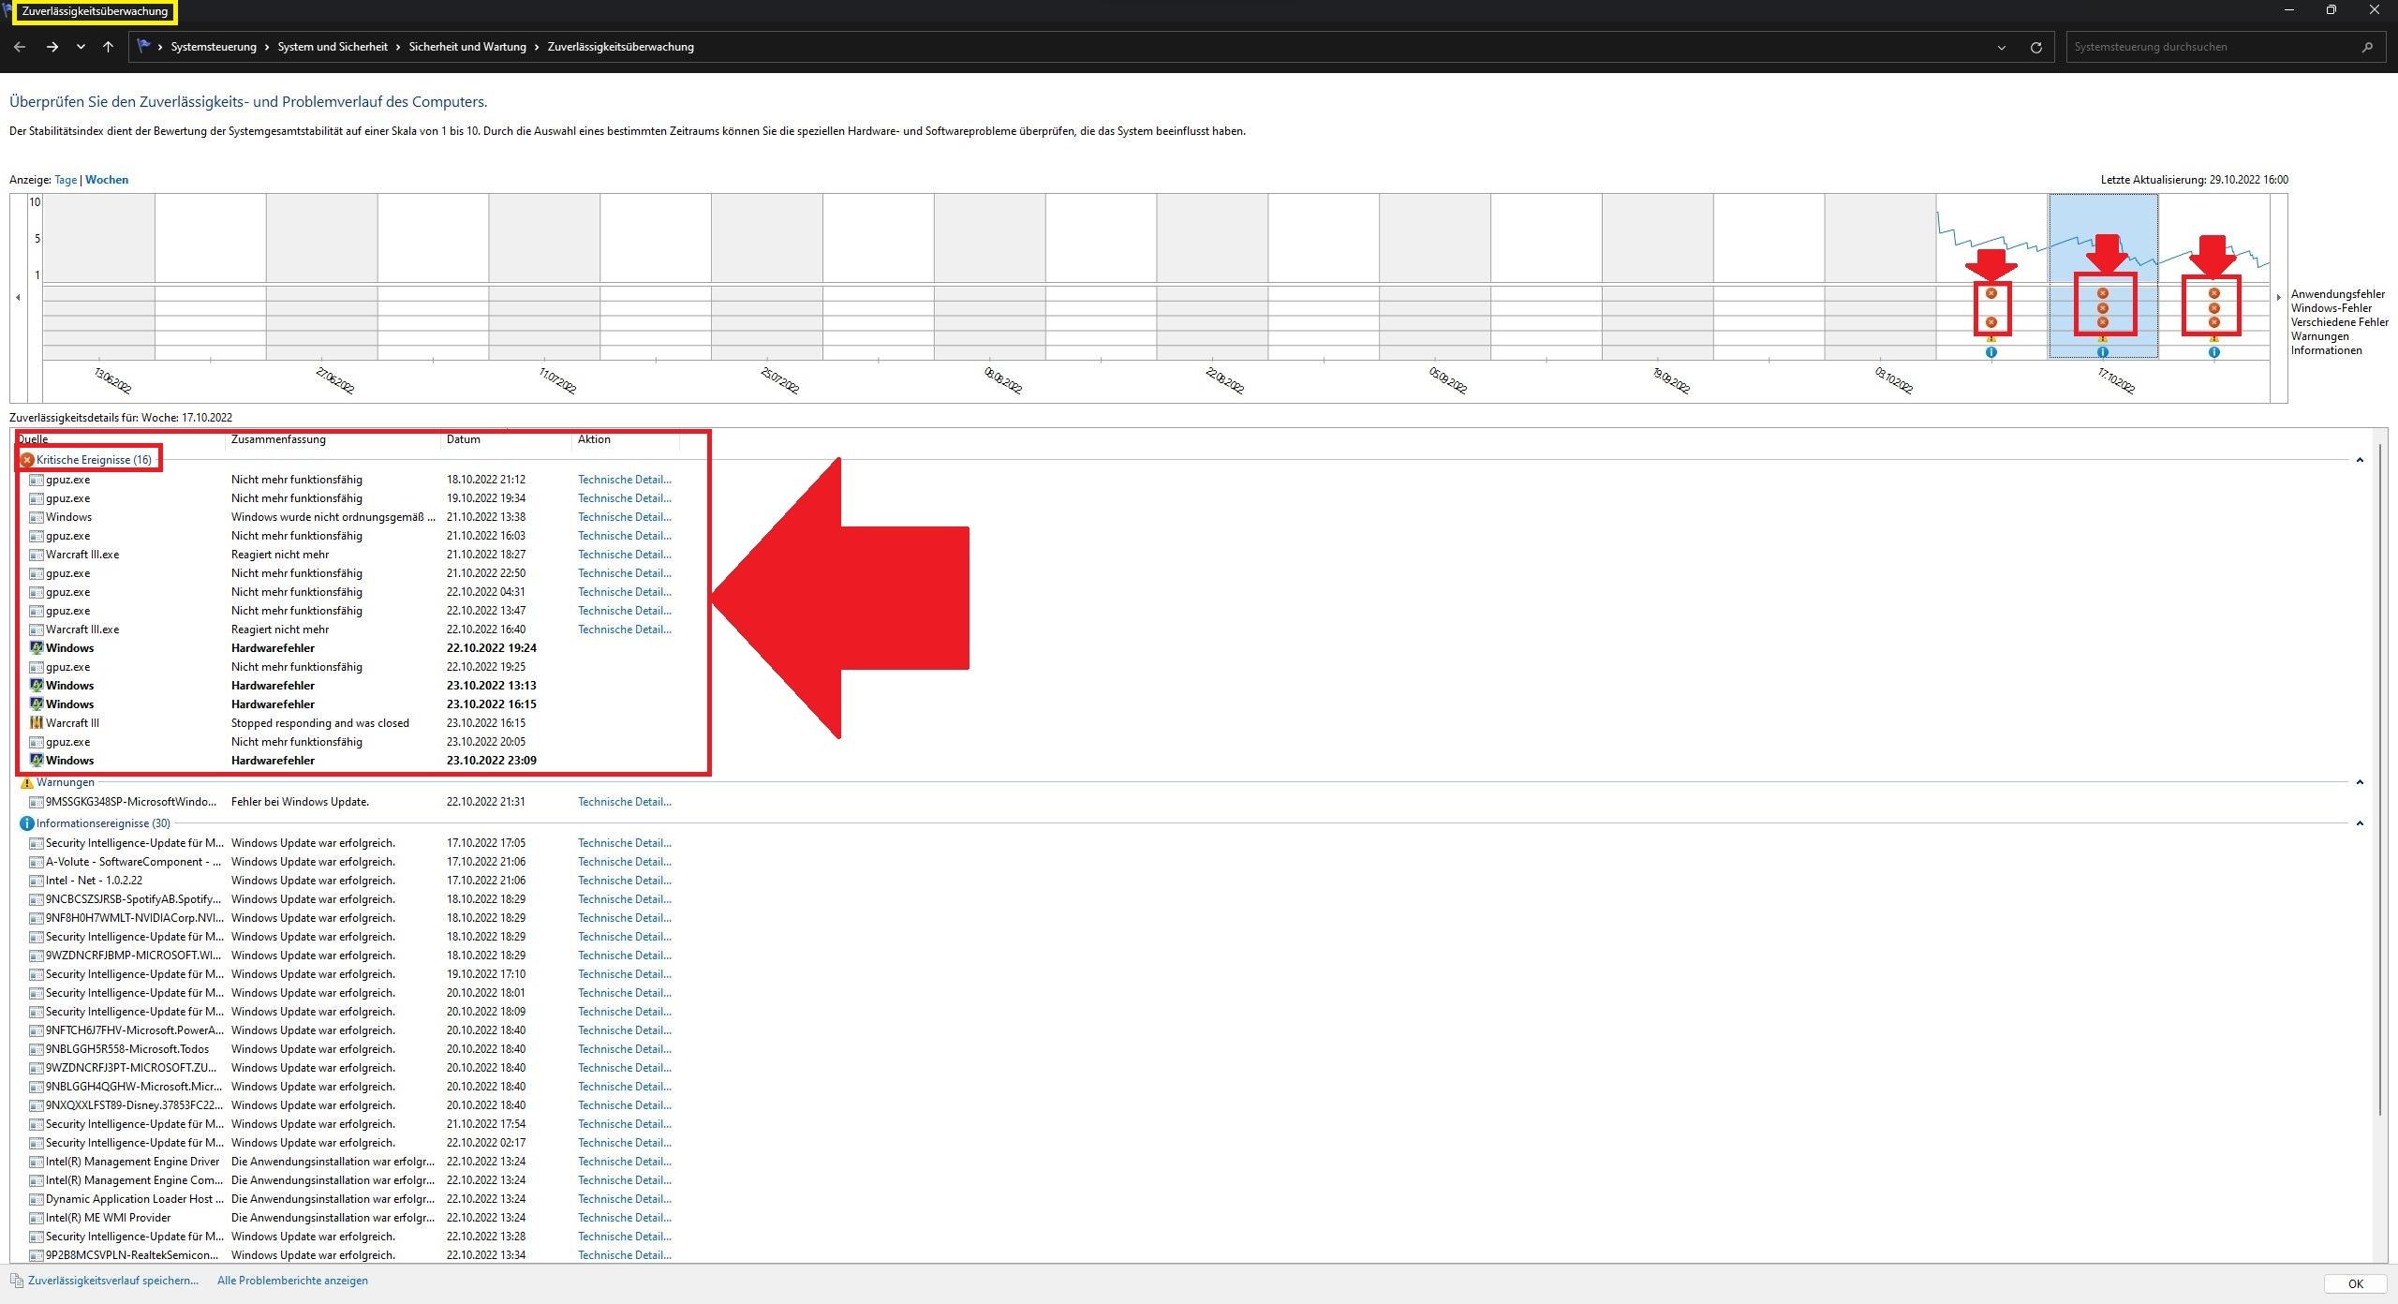Click the red error icon beside Kritische Ereignisse
Viewport: 2398px width, 1304px height.
(27, 460)
